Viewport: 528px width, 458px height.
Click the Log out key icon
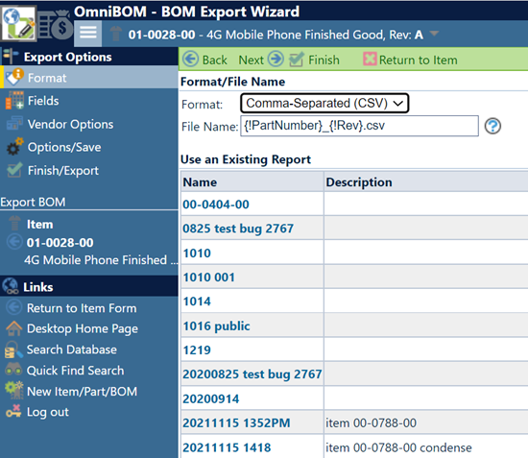coord(13,411)
